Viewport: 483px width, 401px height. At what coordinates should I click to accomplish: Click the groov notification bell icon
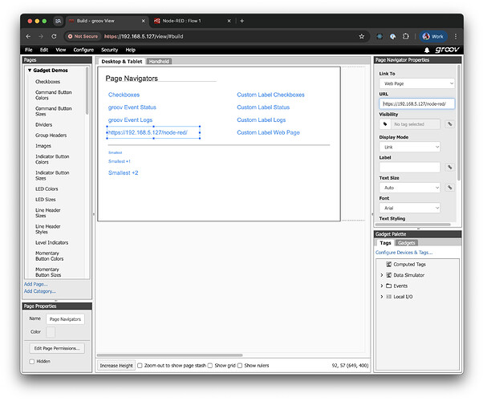pos(427,50)
